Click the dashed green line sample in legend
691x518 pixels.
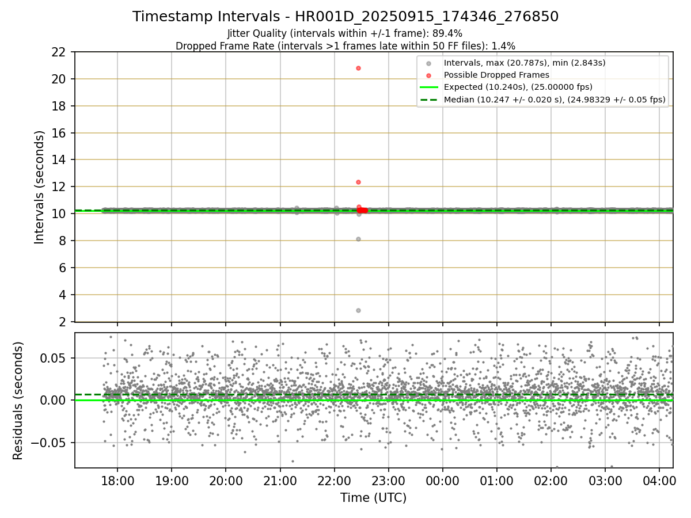pos(429,100)
